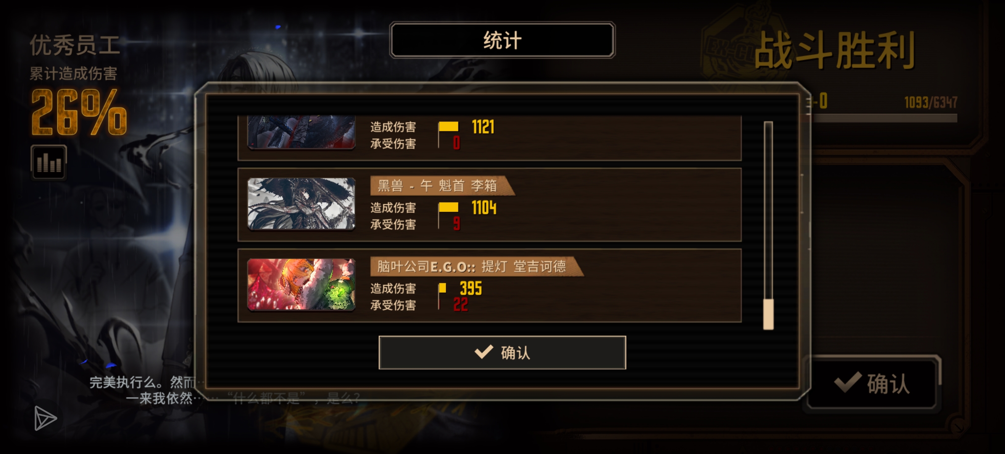Click the 战斗胜利 victory banner

(x=834, y=51)
